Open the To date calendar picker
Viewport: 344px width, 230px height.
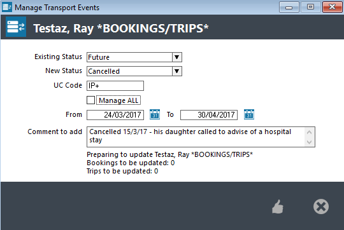pos(249,114)
